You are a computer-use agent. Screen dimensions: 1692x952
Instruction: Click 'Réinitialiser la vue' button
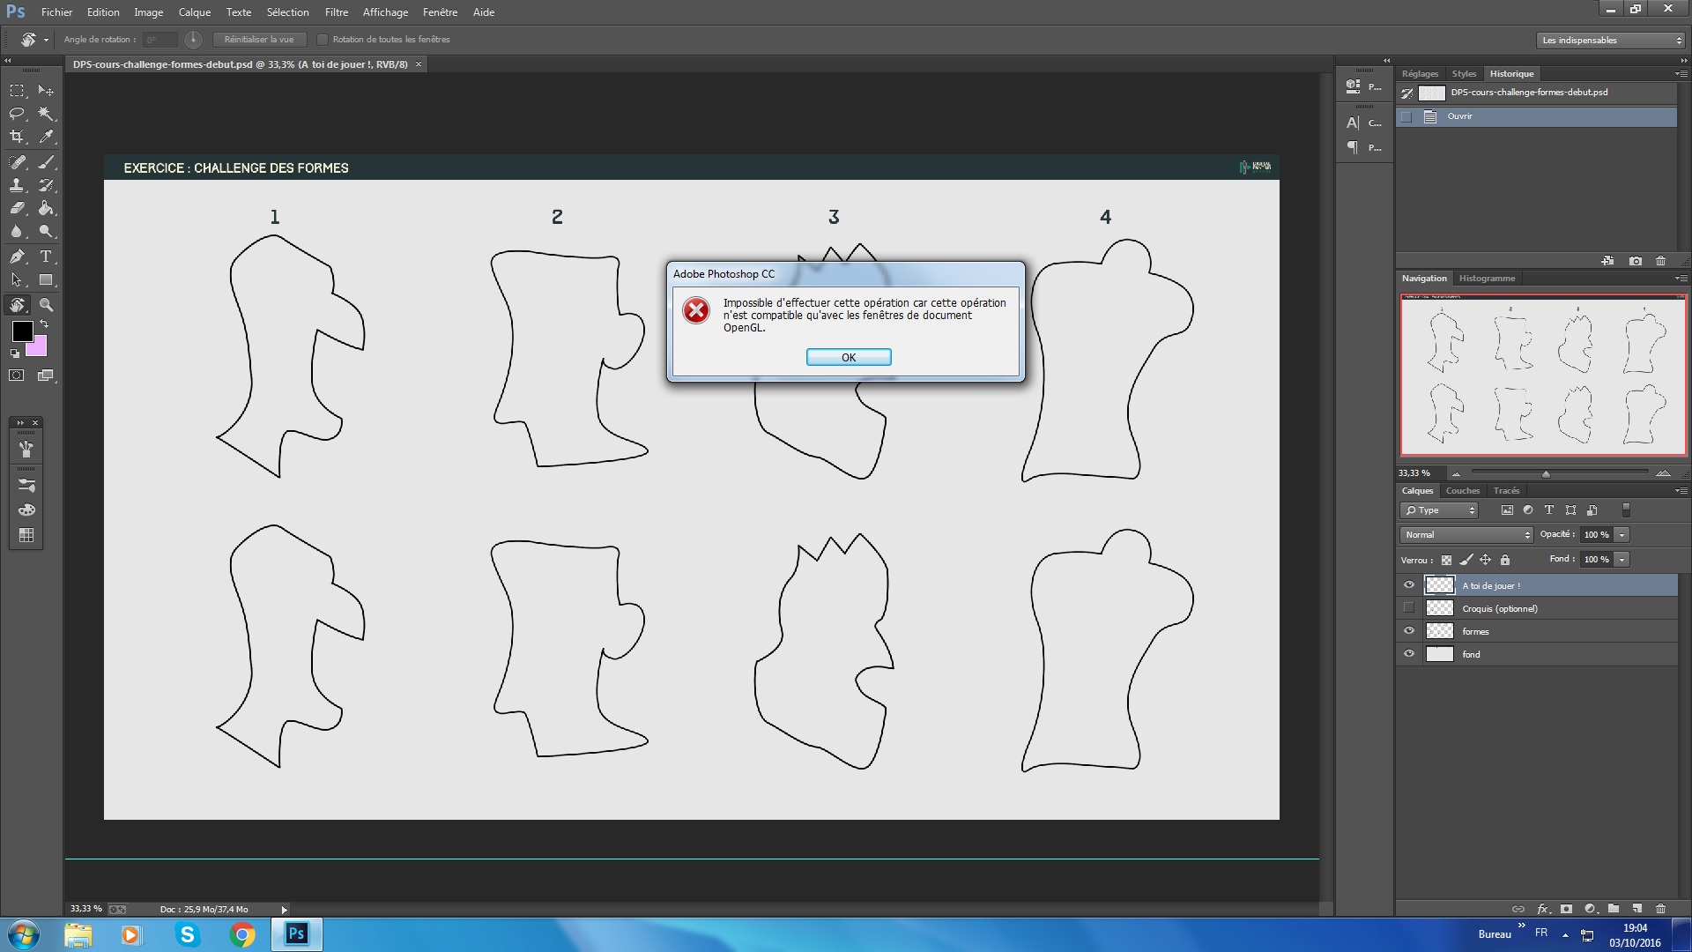[259, 40]
